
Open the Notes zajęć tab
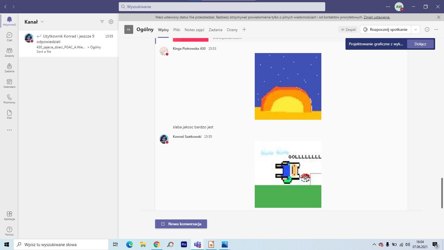pyautogui.click(x=195, y=30)
